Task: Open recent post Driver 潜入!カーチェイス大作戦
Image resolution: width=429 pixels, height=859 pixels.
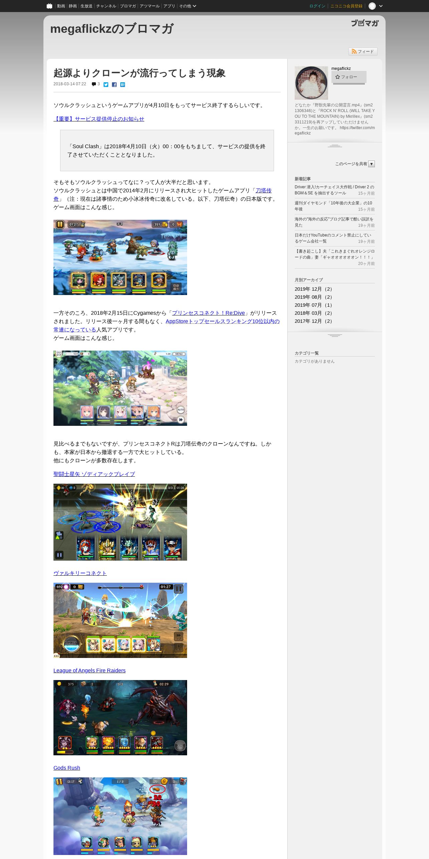Action: (x=334, y=190)
